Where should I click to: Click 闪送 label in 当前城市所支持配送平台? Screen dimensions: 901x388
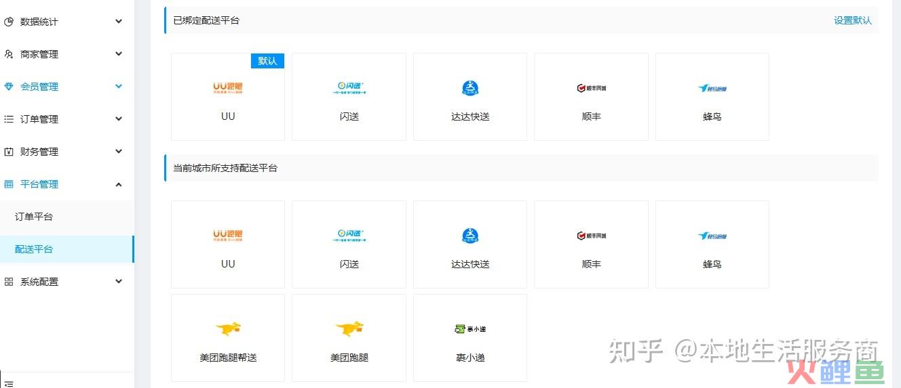click(349, 264)
